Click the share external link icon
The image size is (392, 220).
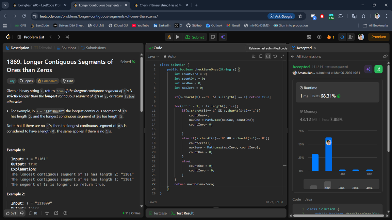pyautogui.click(x=56, y=213)
